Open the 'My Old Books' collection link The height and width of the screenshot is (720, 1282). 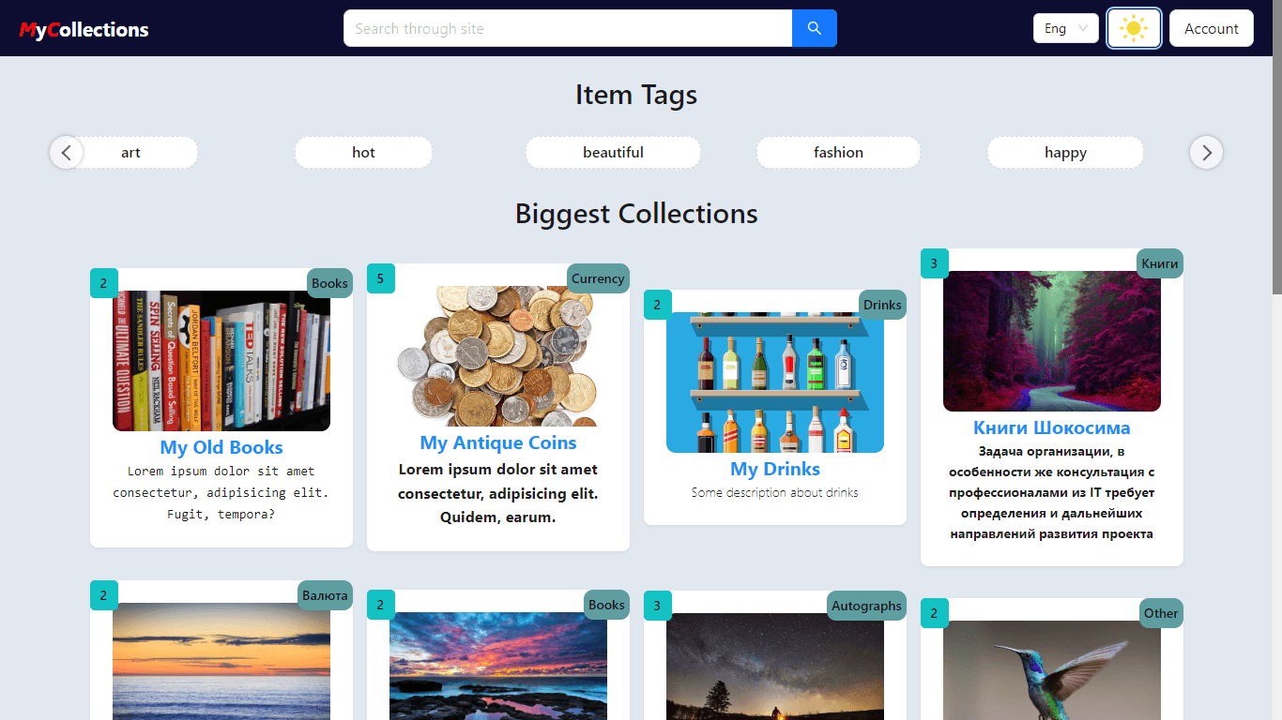(221, 447)
